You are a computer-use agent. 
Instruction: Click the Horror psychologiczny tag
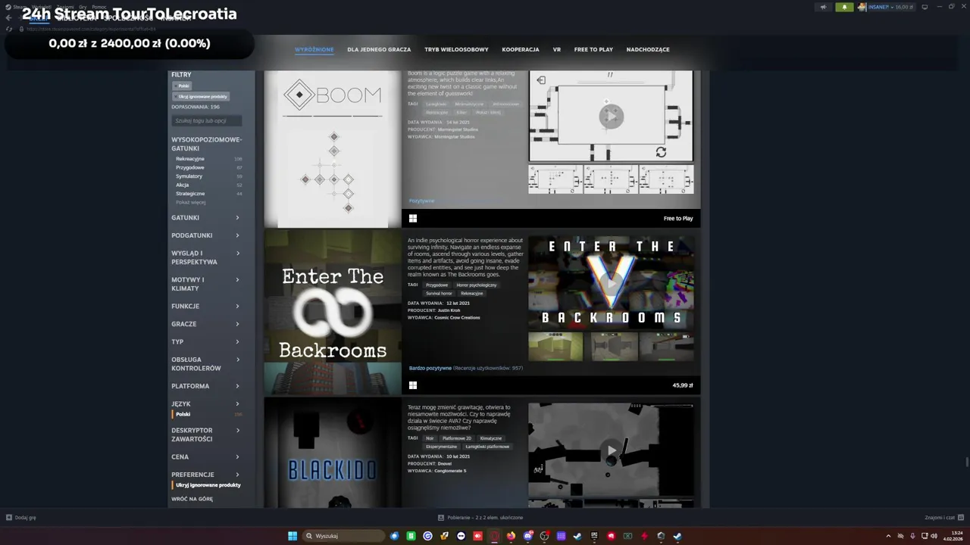point(477,285)
